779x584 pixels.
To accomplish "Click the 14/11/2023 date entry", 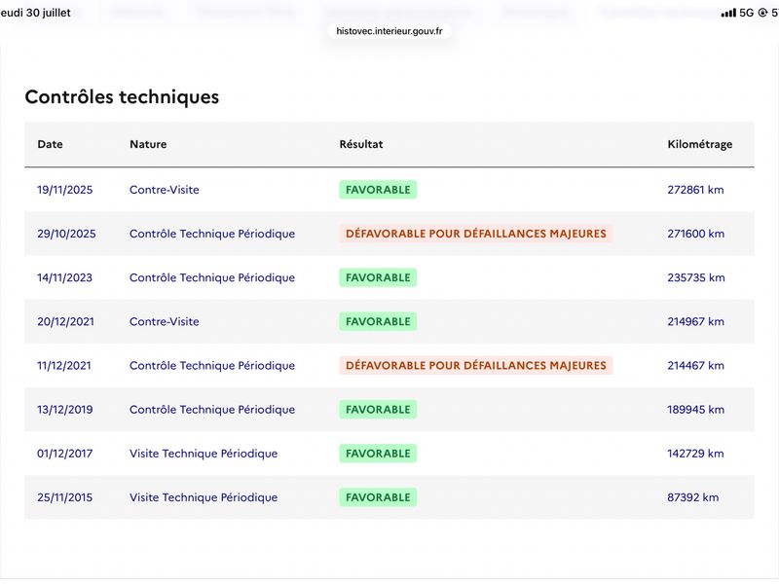I will point(64,277).
